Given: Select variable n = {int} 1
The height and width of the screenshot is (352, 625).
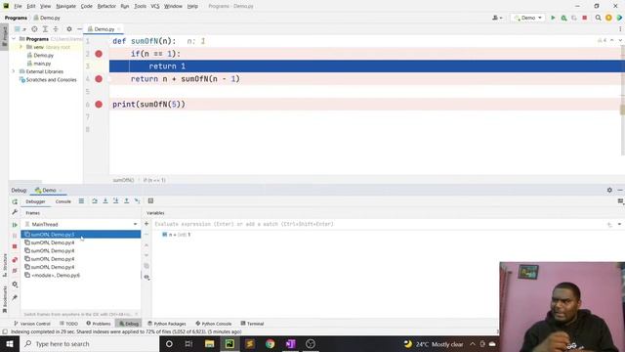Looking at the screenshot, I should click(176, 235).
